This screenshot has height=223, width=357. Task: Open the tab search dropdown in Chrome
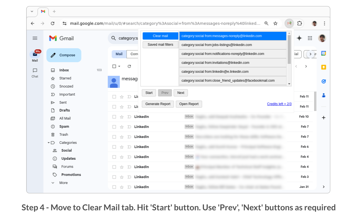pyautogui.click(x=32, y=11)
